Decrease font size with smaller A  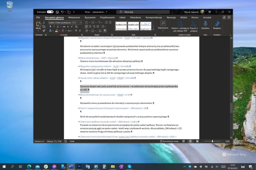coord(80,31)
